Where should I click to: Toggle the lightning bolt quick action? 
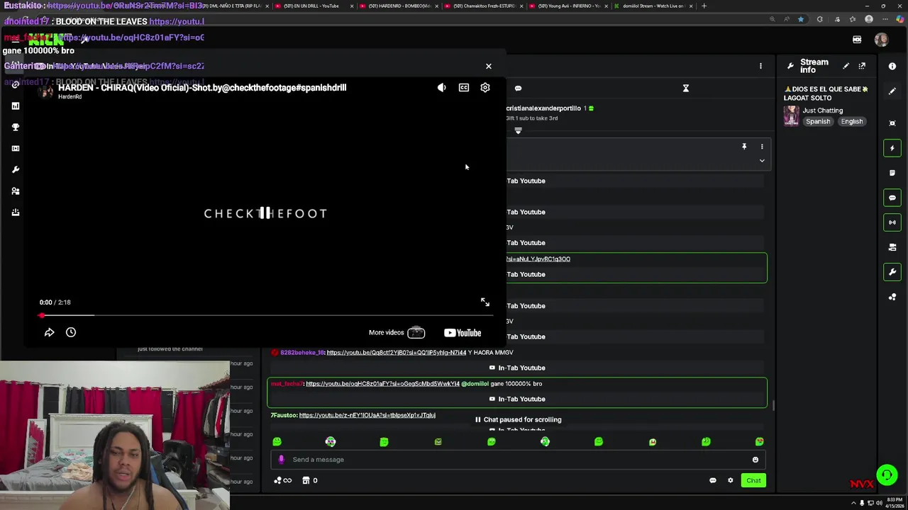point(892,148)
